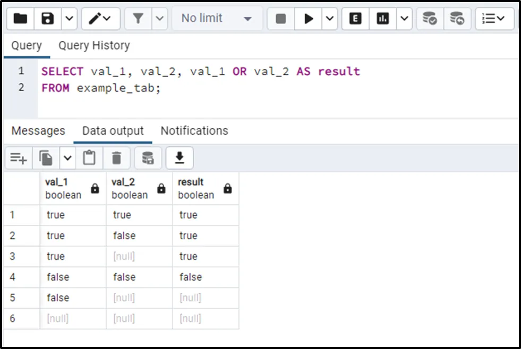Switch to the Query History tab
The width and height of the screenshot is (521, 349).
[94, 46]
